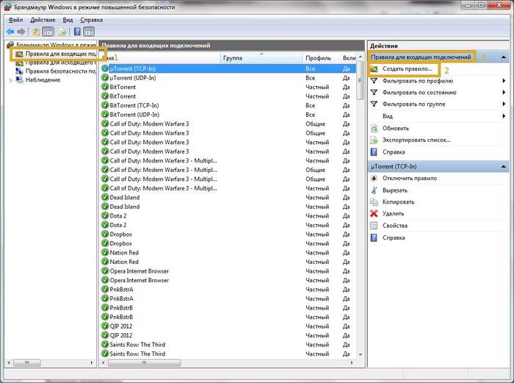This screenshot has width=514, height=383.
Task: Click Отключить правило action
Action: click(410, 178)
